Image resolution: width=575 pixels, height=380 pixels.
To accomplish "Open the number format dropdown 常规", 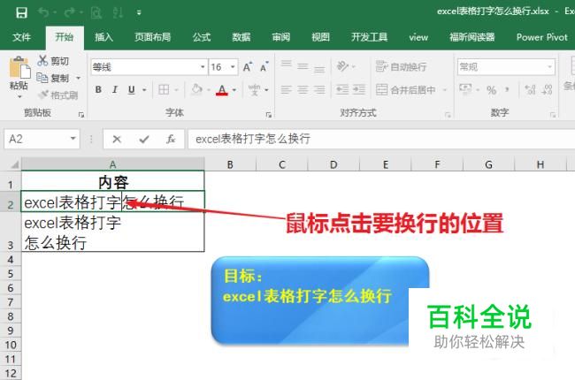I will point(549,67).
